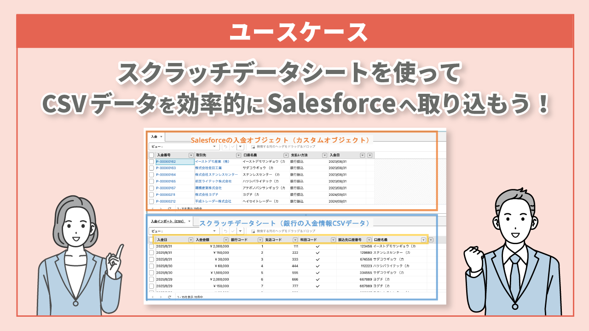
Task: Select the checkbox for the ¥1,500,000 row
Action: [x=151, y=273]
